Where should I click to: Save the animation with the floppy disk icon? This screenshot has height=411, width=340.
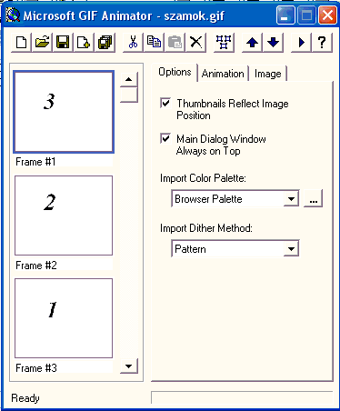pos(63,43)
